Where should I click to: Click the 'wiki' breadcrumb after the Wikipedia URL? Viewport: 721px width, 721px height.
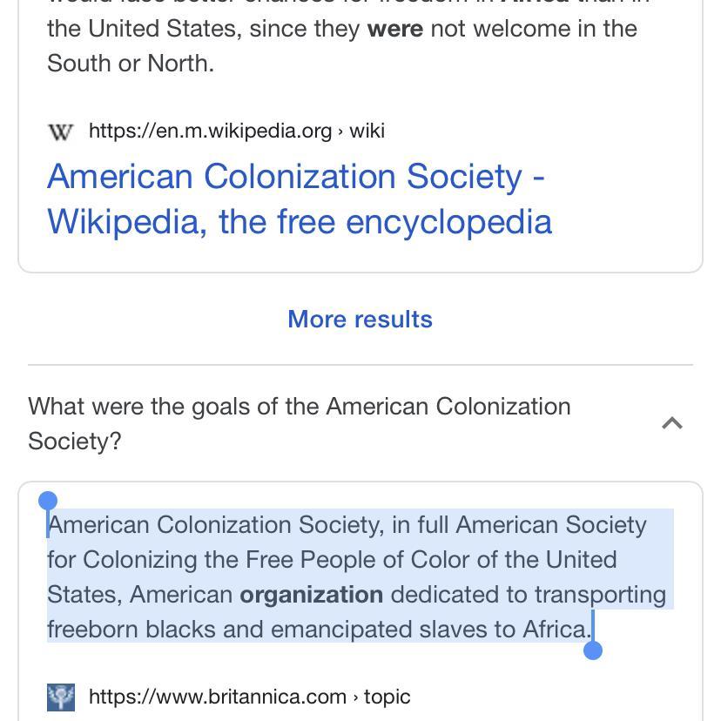(367, 131)
